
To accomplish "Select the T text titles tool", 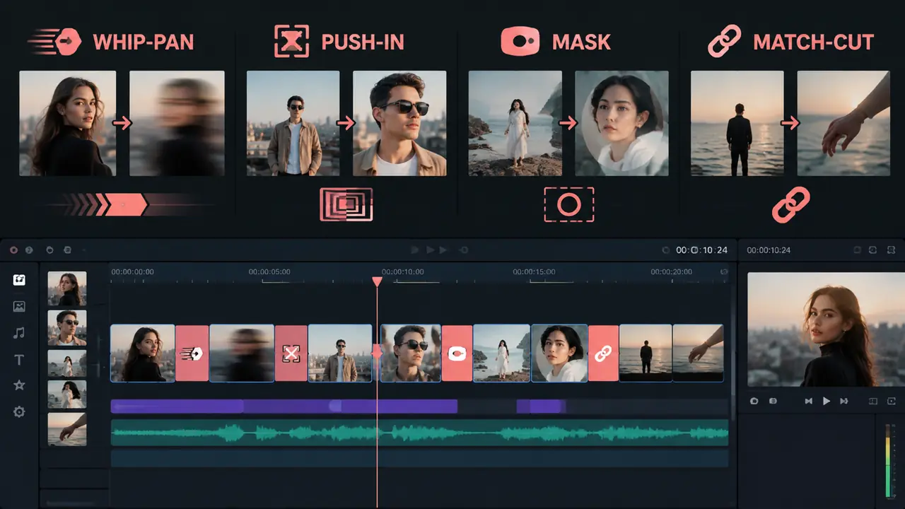I will [x=19, y=360].
